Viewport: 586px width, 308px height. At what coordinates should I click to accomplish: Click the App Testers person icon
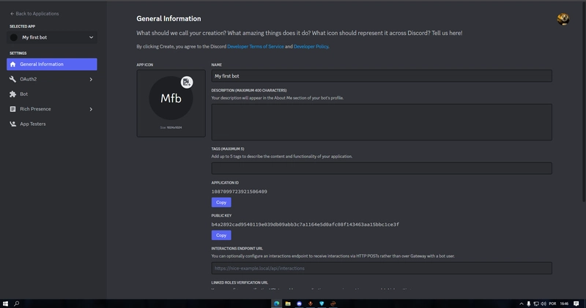12,124
